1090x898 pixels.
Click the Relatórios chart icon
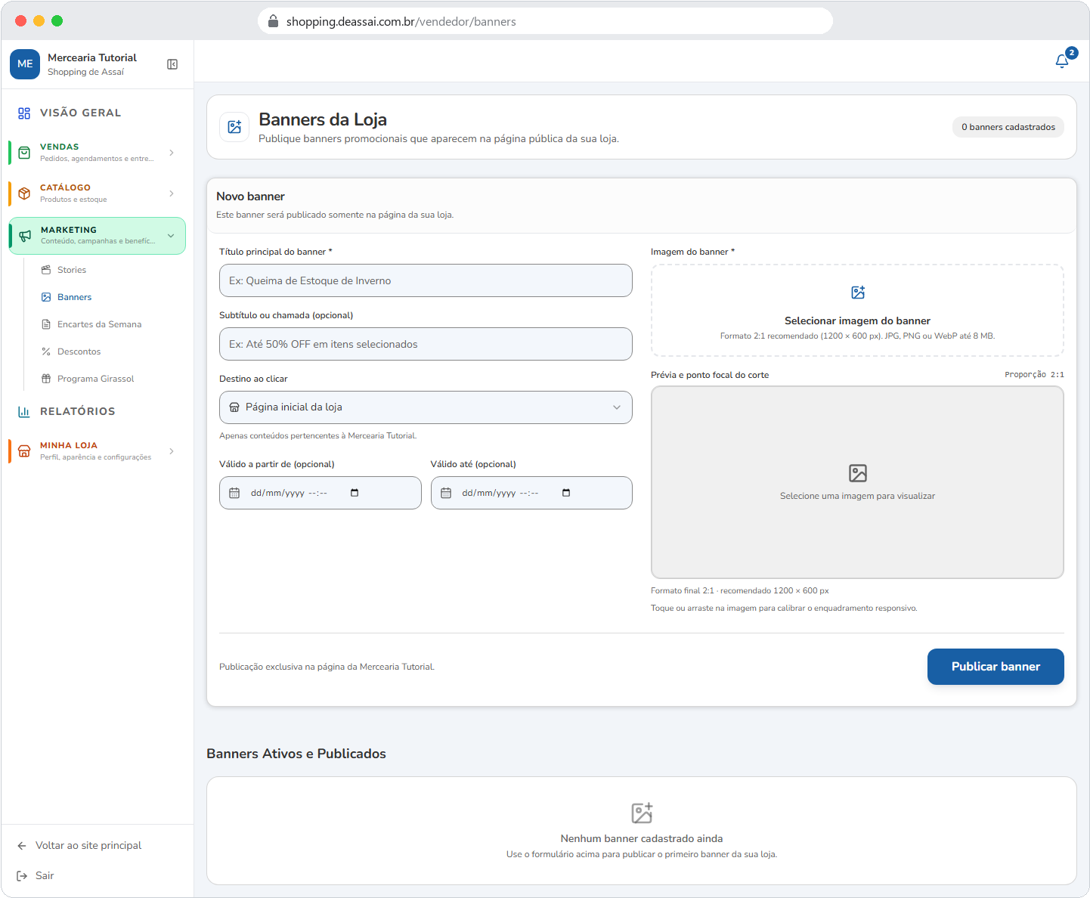(24, 411)
